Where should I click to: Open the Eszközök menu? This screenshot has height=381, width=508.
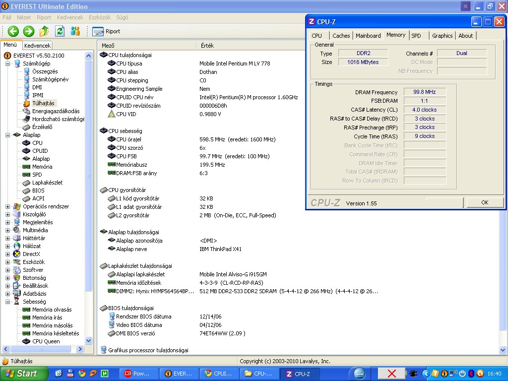[x=99, y=17]
